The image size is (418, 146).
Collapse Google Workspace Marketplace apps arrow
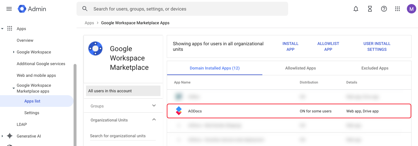tap(13, 88)
